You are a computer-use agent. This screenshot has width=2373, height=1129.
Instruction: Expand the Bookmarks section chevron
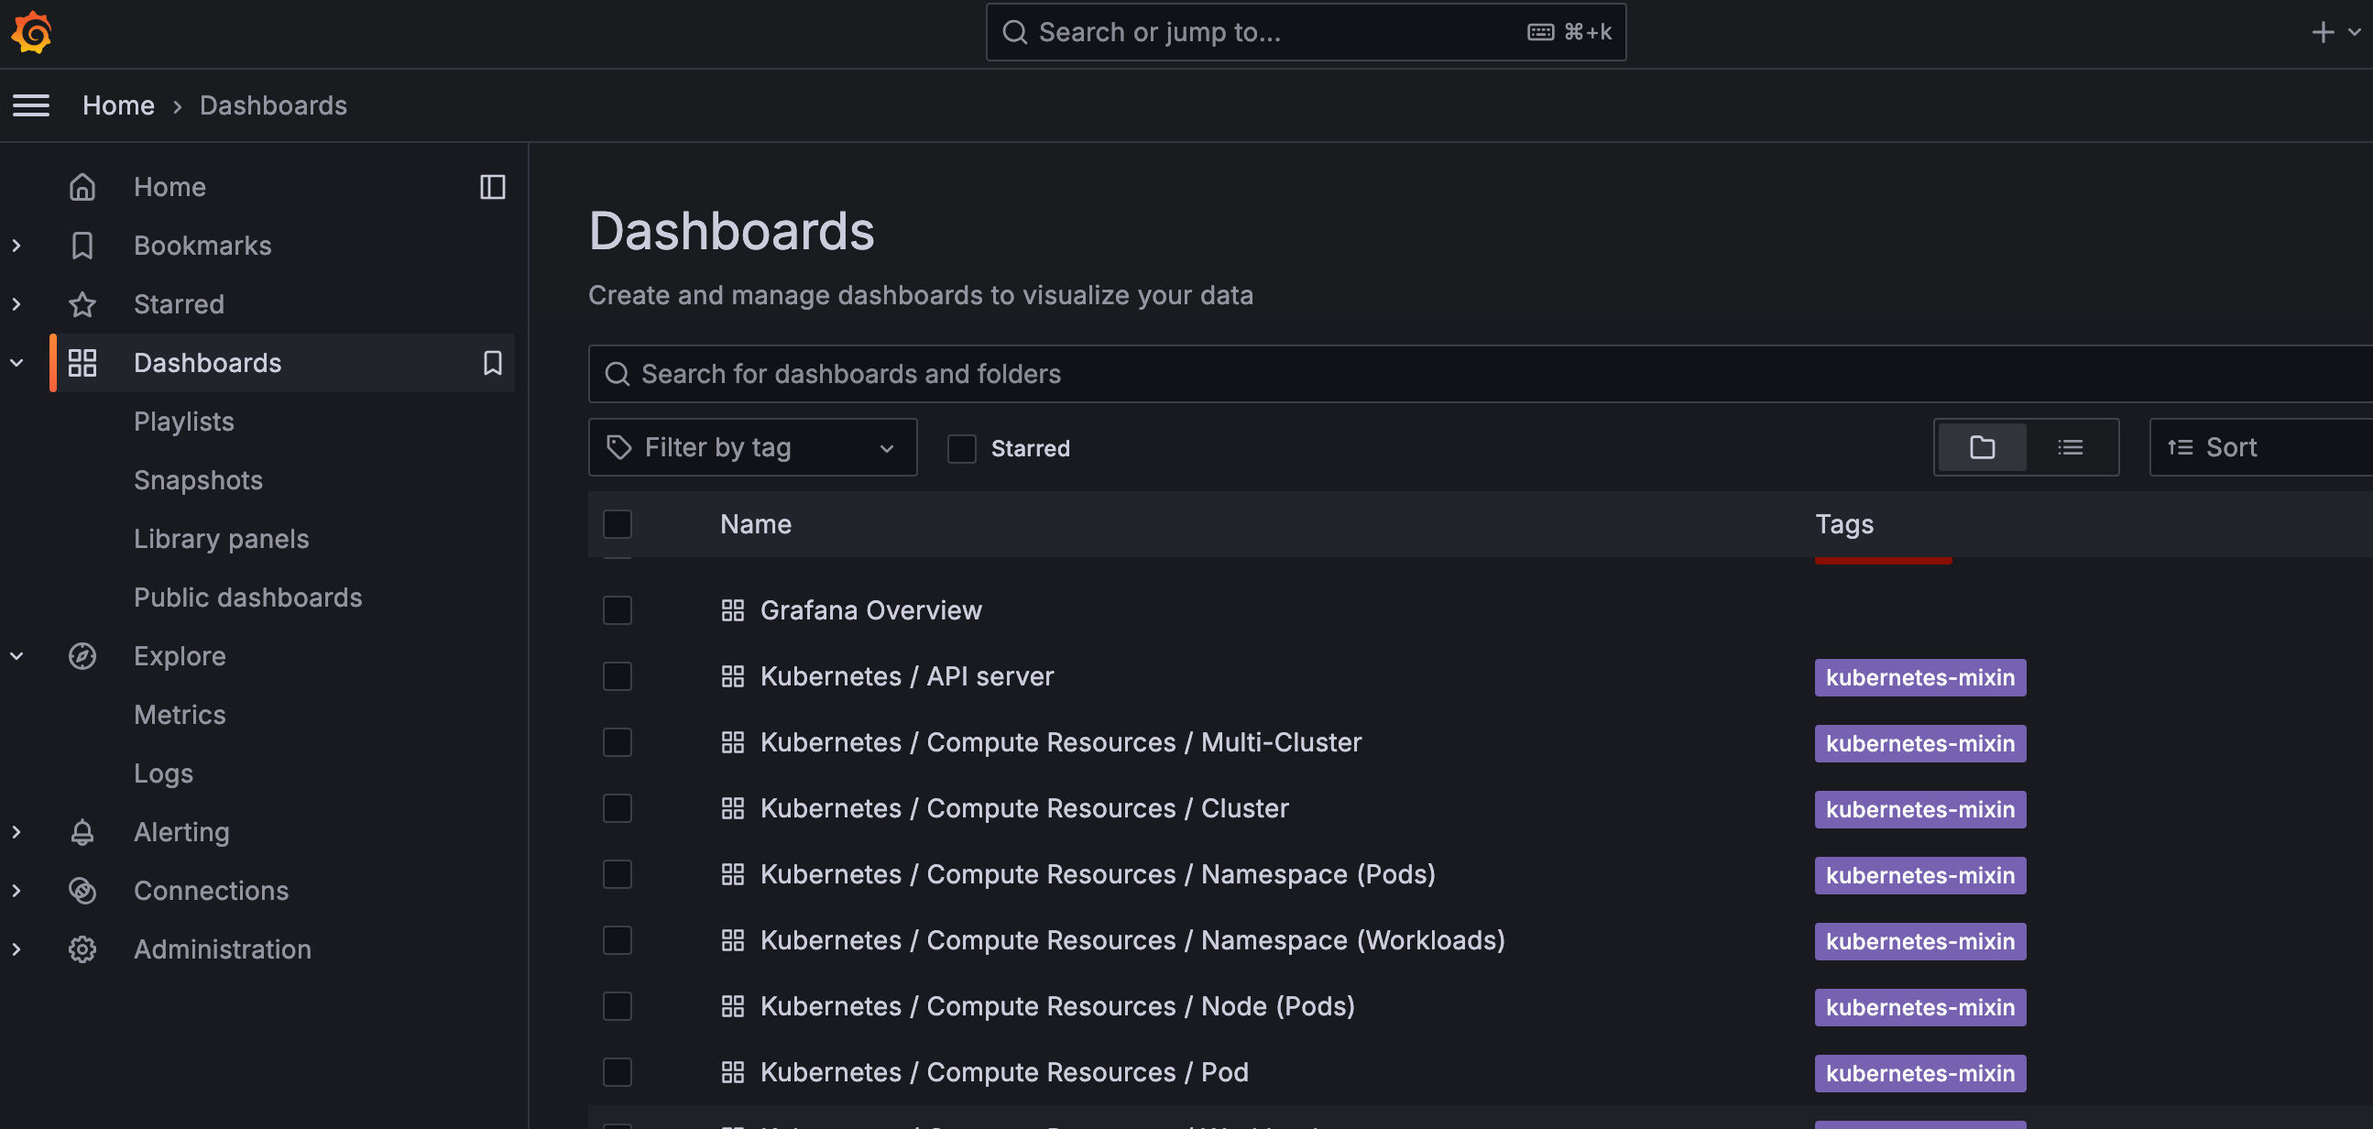(x=16, y=247)
